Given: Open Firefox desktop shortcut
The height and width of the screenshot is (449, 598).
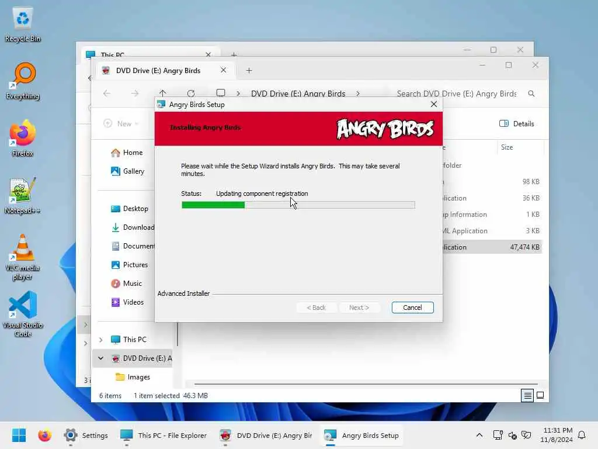Looking at the screenshot, I should pyautogui.click(x=23, y=139).
